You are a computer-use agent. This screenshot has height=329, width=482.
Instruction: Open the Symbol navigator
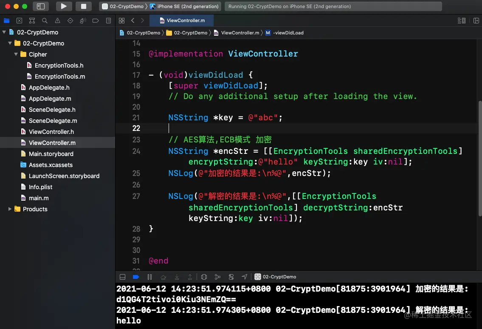click(32, 21)
